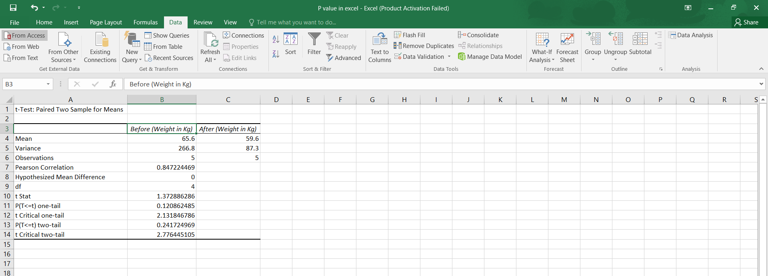
Task: Toggle the Filter funnel button
Action: point(314,44)
